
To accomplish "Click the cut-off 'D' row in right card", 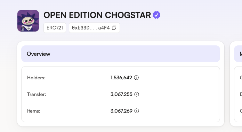I will 241,94.
